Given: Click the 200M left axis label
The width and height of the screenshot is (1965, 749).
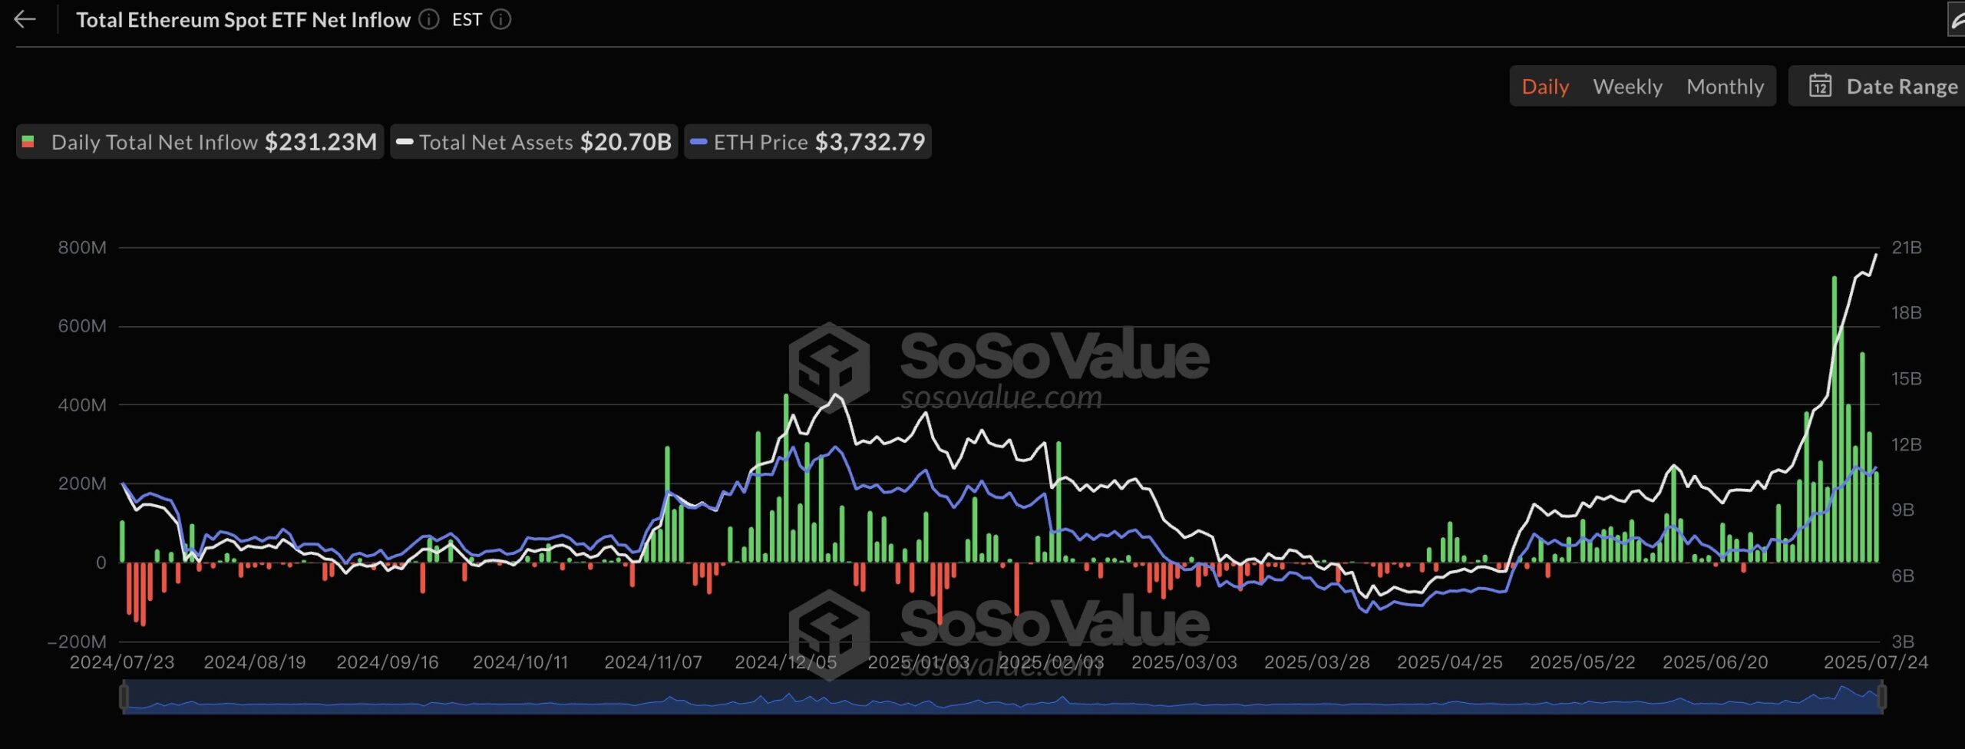Looking at the screenshot, I should [x=82, y=484].
